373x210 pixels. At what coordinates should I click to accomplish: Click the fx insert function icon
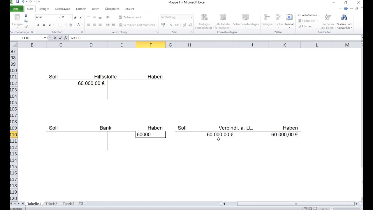tap(66, 38)
